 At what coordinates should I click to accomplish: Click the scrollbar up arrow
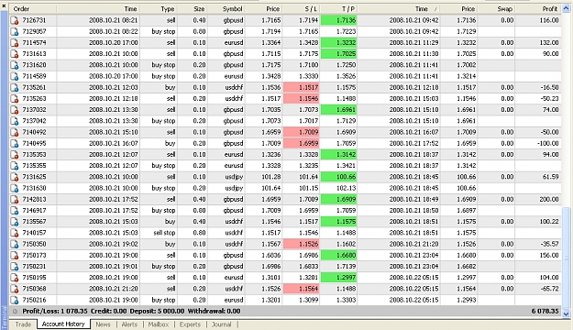pyautogui.click(x=566, y=9)
